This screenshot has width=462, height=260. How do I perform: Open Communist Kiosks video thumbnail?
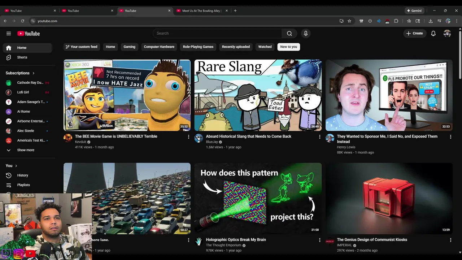point(389,199)
